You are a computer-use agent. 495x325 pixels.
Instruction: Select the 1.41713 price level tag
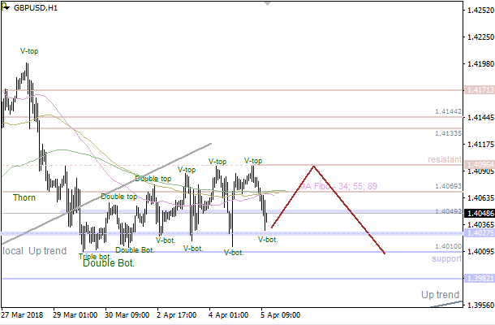[476, 89]
